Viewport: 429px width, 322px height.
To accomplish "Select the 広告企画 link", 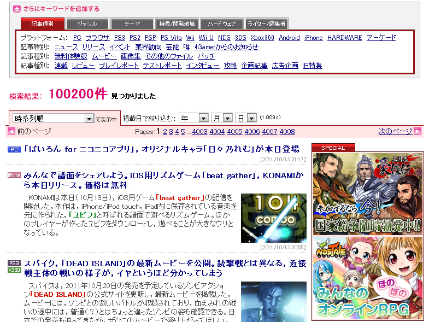I will [285, 66].
